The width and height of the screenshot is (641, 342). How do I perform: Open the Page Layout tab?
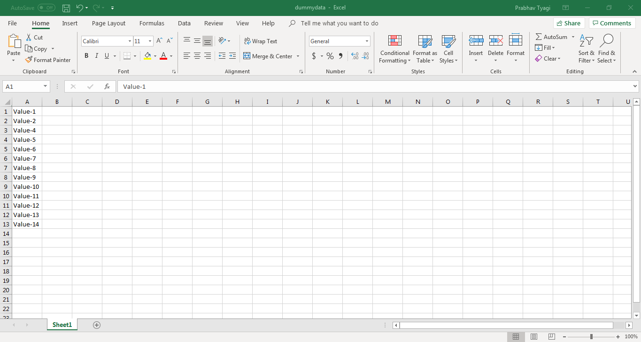pos(108,23)
